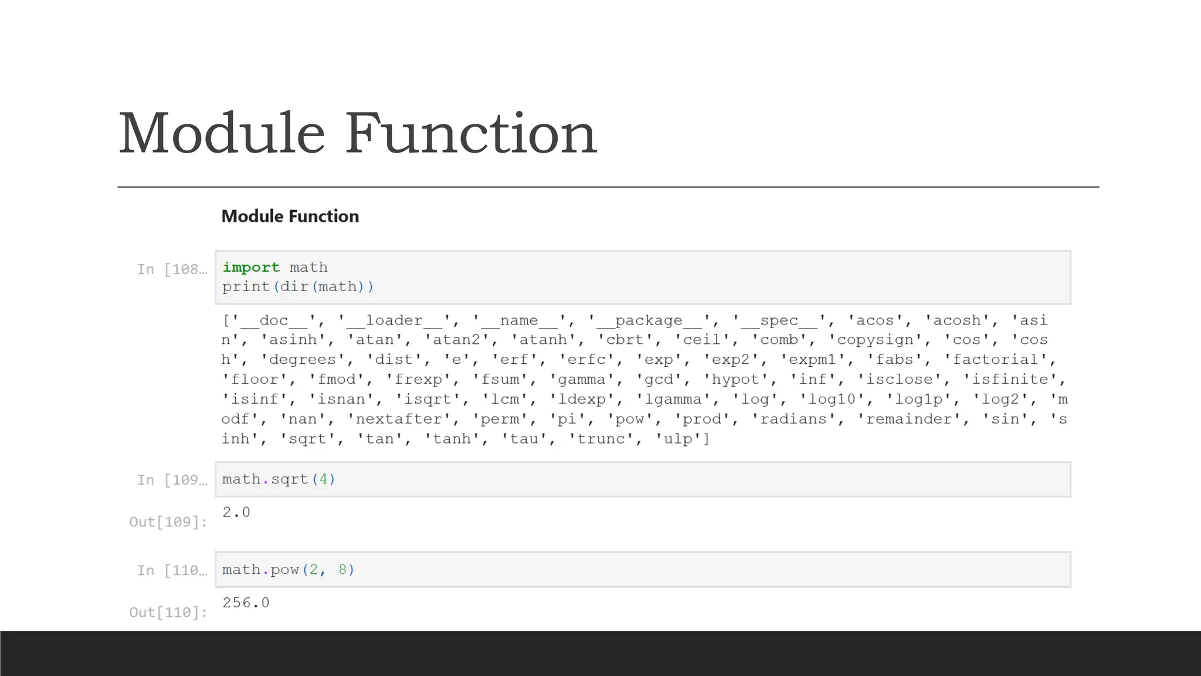Click 'ulp' at the end of the list

[x=678, y=439]
